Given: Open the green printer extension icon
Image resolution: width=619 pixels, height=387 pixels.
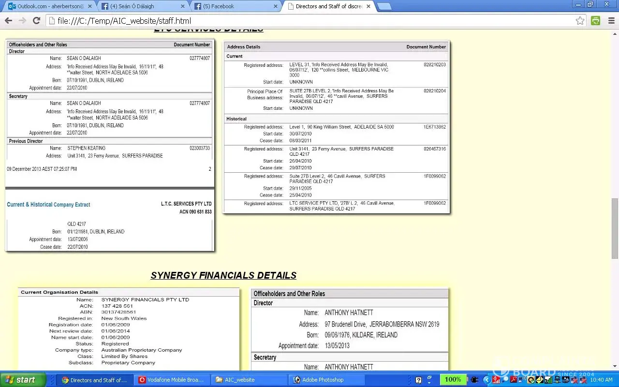Looking at the screenshot, I should tap(596, 21).
